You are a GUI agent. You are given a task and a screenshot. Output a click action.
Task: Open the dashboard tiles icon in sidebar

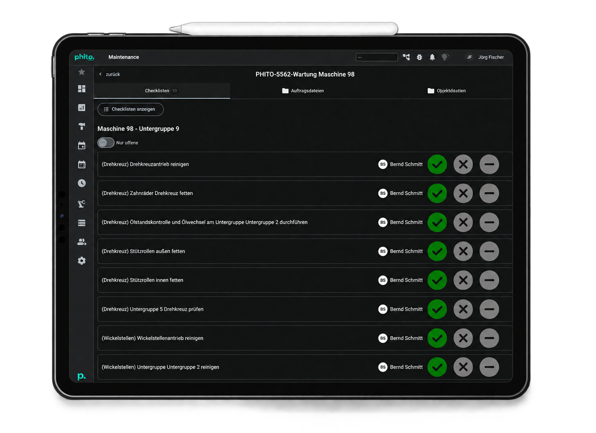[x=81, y=89]
